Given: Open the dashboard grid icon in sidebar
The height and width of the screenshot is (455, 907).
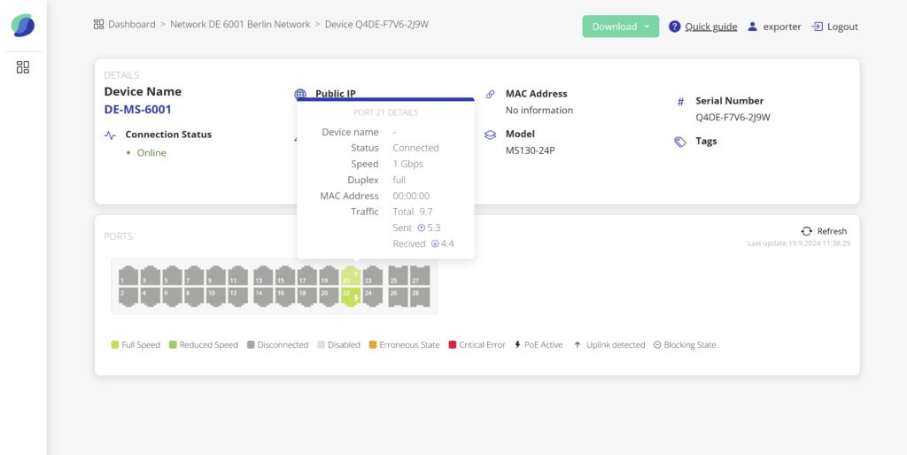Looking at the screenshot, I should [23, 67].
